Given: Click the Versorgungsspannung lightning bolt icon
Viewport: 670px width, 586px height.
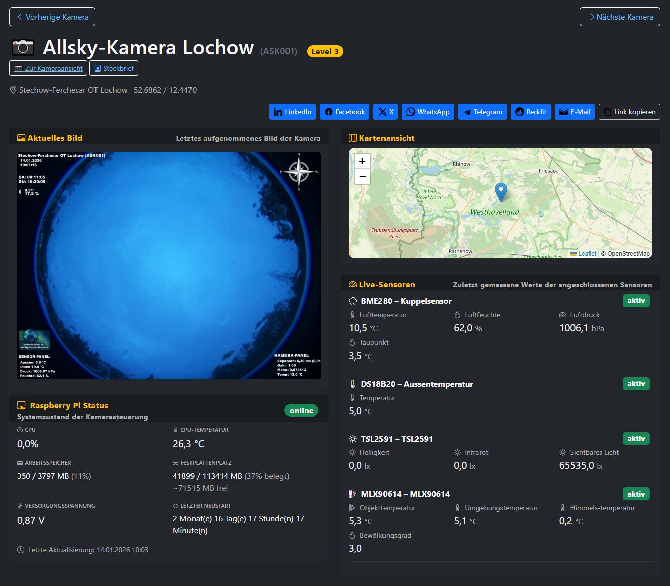Looking at the screenshot, I should click(x=19, y=506).
